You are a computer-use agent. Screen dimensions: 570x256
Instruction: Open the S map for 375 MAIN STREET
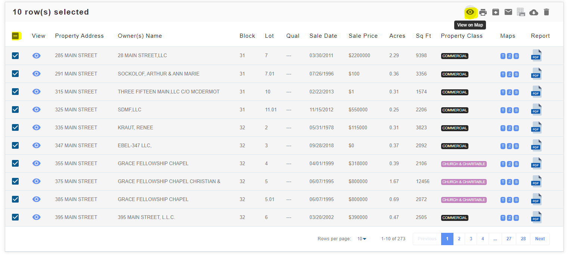click(x=516, y=182)
